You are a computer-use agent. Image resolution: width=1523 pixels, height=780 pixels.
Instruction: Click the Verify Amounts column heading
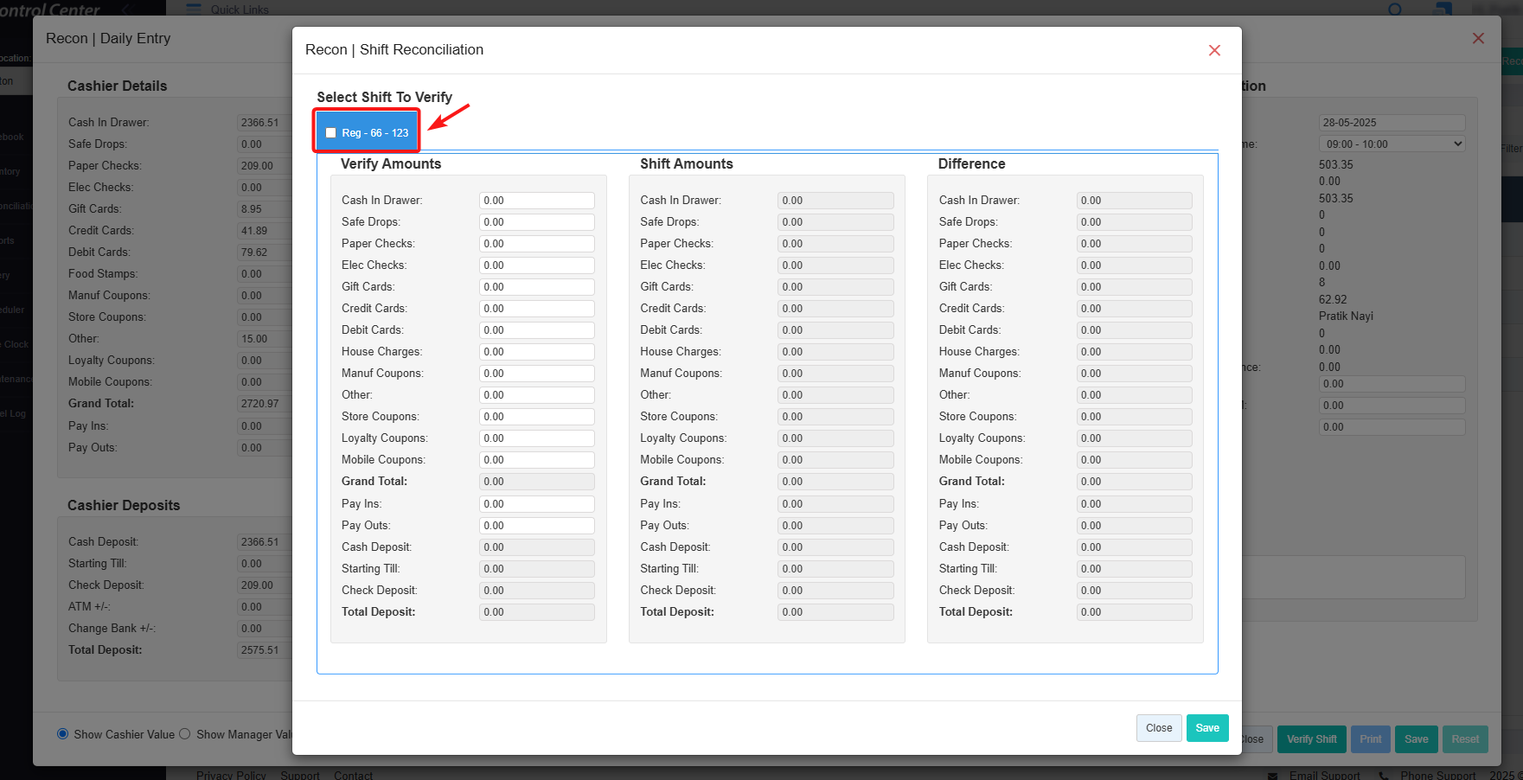point(391,164)
